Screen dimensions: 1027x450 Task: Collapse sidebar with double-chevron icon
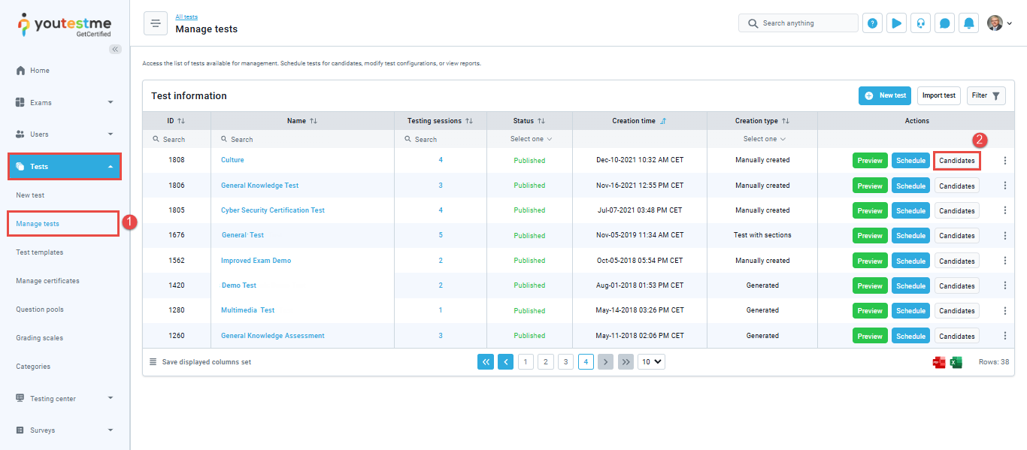tap(115, 49)
